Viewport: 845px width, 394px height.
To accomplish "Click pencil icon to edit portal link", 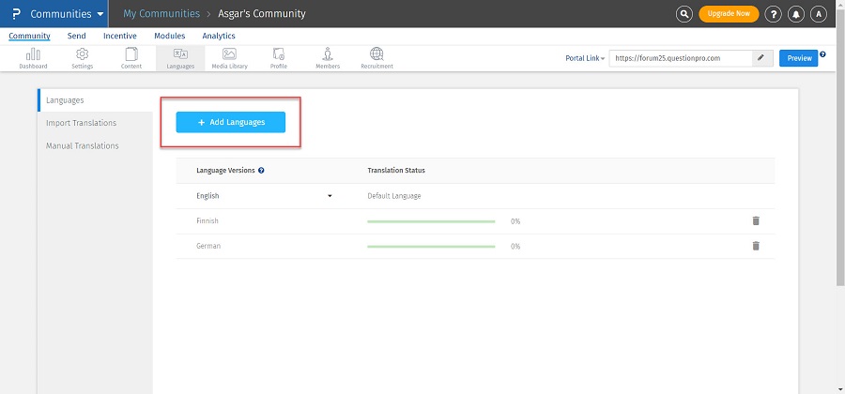I will point(760,58).
